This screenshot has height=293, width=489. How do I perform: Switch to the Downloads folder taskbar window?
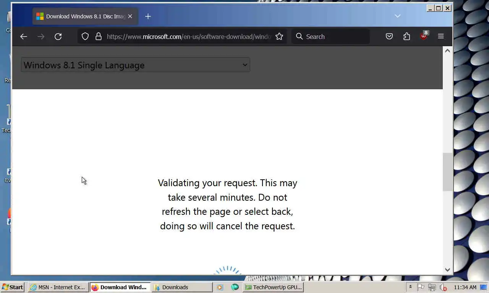(182, 287)
